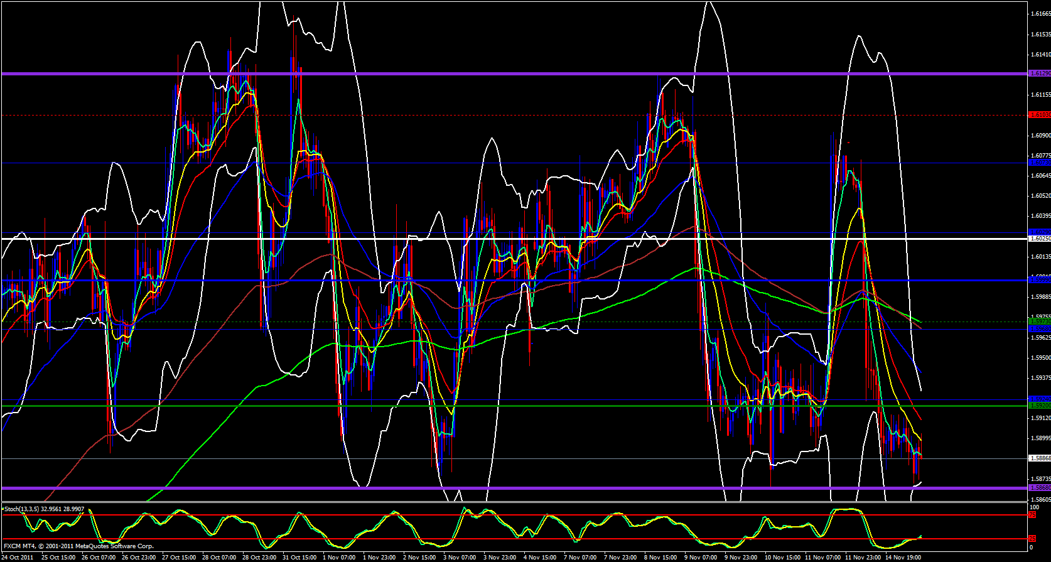Select the thick white horizontal line
This screenshot has height=562, width=1051.
[502, 239]
